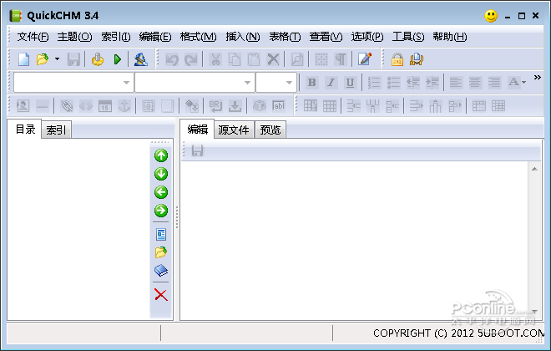Align text left

(456, 83)
